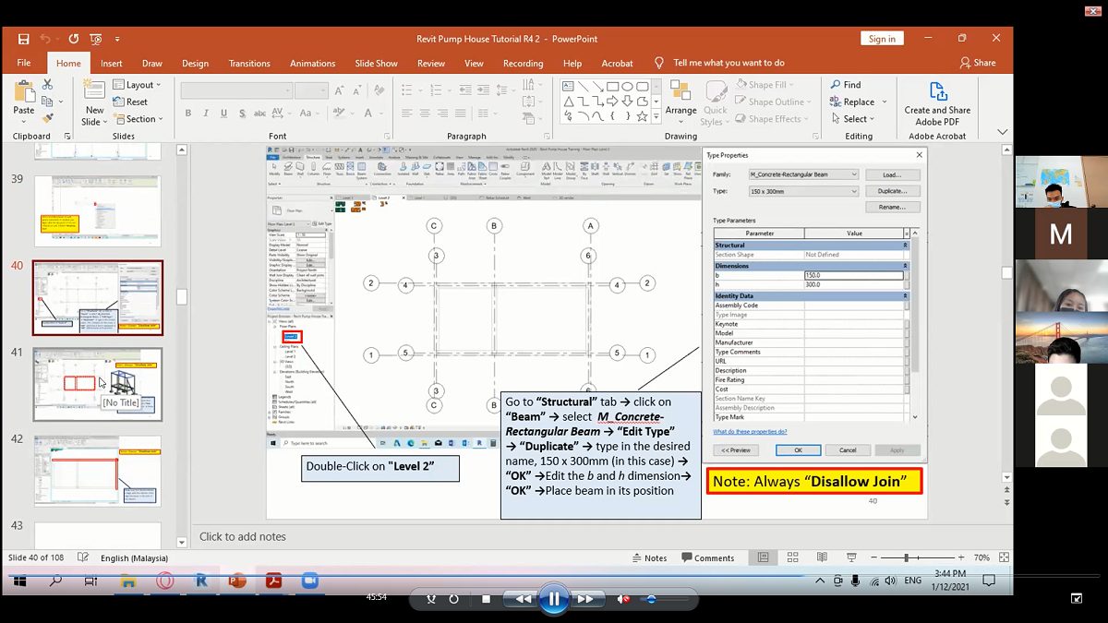The image size is (1108, 623).
Task: Click the Repeat/Redo icon in title bar
Action: tap(72, 39)
